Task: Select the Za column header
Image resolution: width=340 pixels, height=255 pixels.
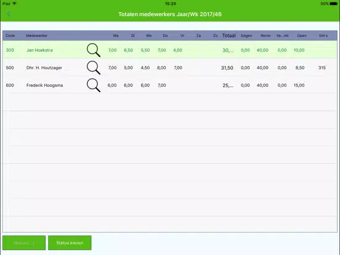Action: [198, 36]
